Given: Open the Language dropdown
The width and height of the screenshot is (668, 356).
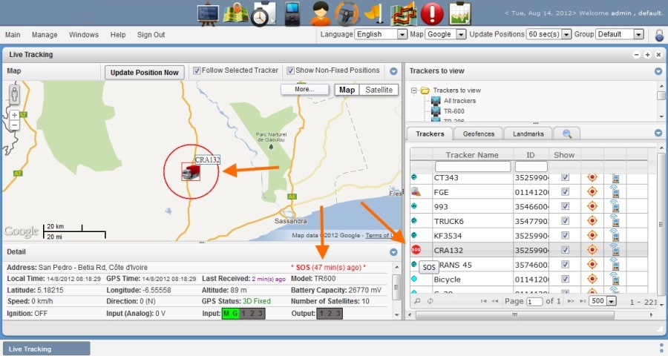Looking at the screenshot, I should point(381,35).
